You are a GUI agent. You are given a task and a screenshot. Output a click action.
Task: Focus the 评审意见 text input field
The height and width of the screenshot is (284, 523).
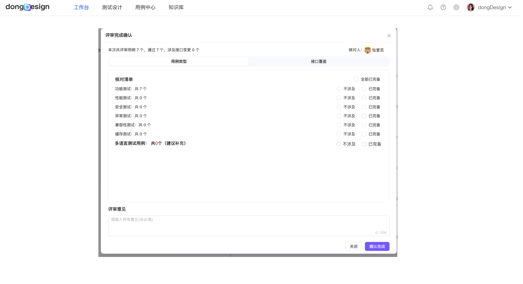[x=248, y=225]
